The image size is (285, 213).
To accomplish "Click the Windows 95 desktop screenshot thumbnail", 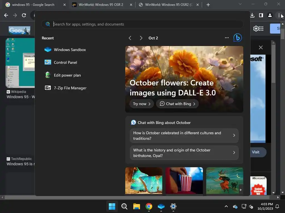I will (20, 63).
